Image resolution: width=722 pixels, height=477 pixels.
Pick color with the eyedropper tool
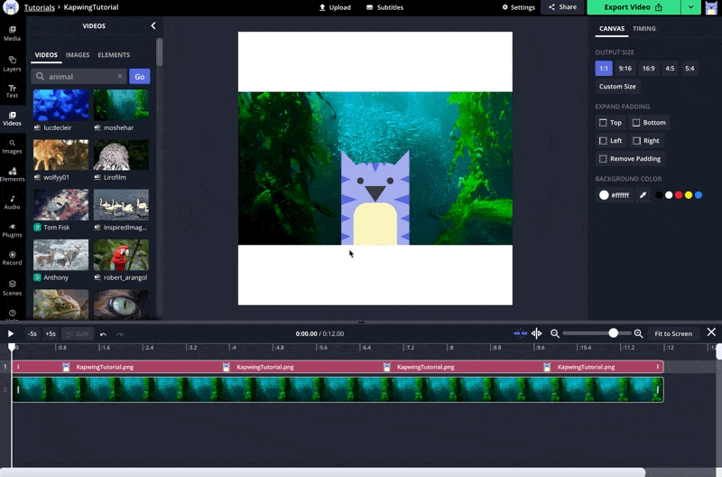pyautogui.click(x=643, y=195)
